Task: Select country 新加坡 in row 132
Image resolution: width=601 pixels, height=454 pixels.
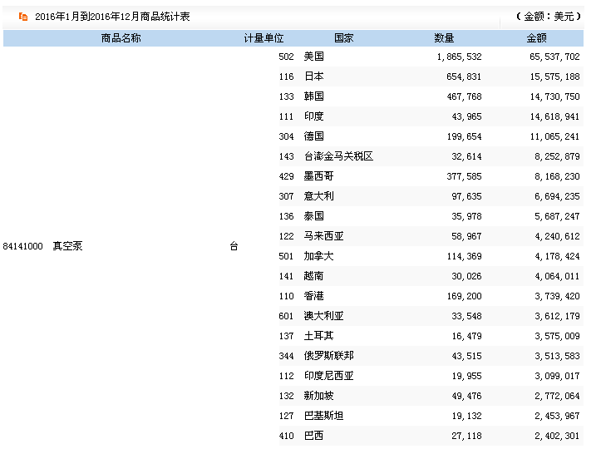Action: 319,395
